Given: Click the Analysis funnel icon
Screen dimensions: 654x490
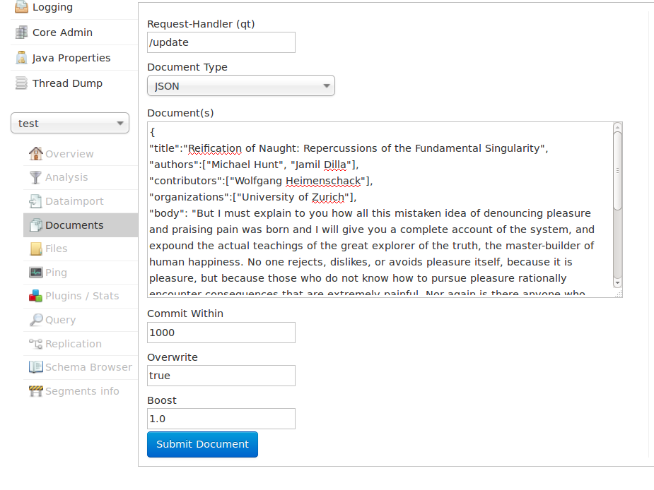Looking at the screenshot, I should pos(35,177).
